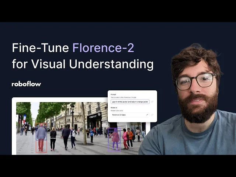The image size is (236, 177).
Task: Click the 'Prompt' label
Action: [113, 94]
